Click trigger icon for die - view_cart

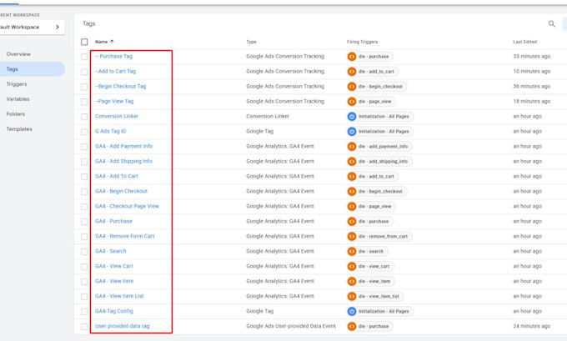(352, 267)
